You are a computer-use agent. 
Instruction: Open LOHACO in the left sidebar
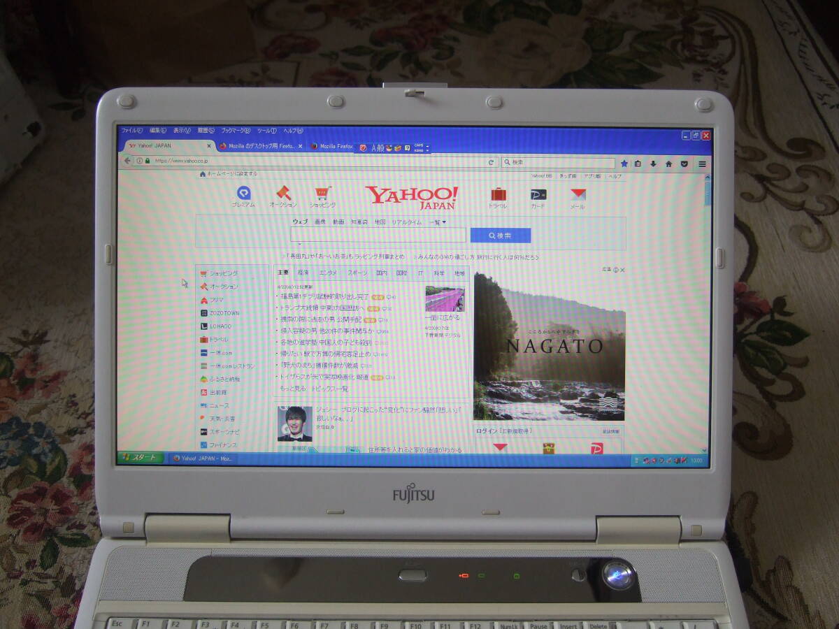(216, 326)
